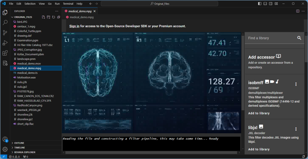Go forward using the navigation arrow
Viewport: 308px width, 159px height.
[96, 4]
